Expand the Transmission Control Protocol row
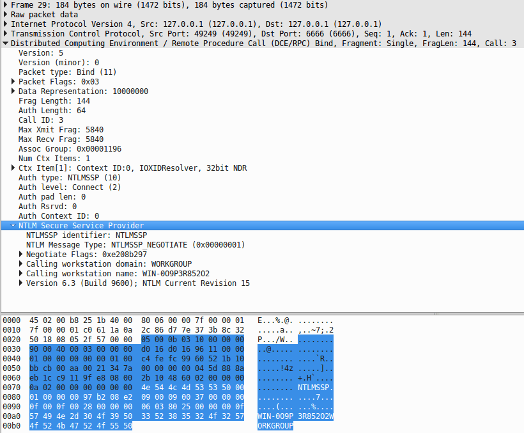Viewport: 524px width, 433px height. (x=6, y=34)
